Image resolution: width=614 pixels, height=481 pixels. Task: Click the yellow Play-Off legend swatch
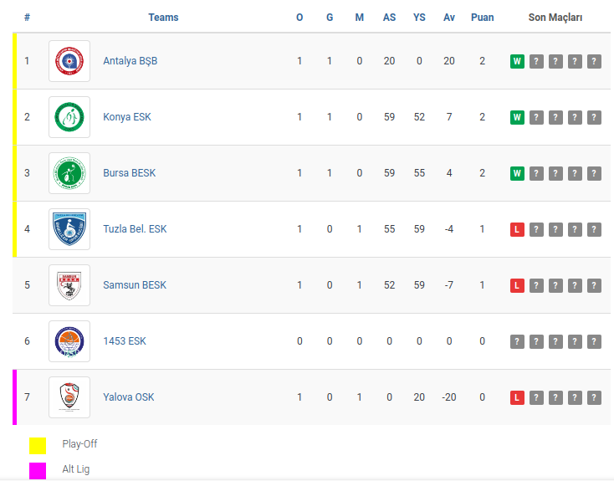coord(38,445)
